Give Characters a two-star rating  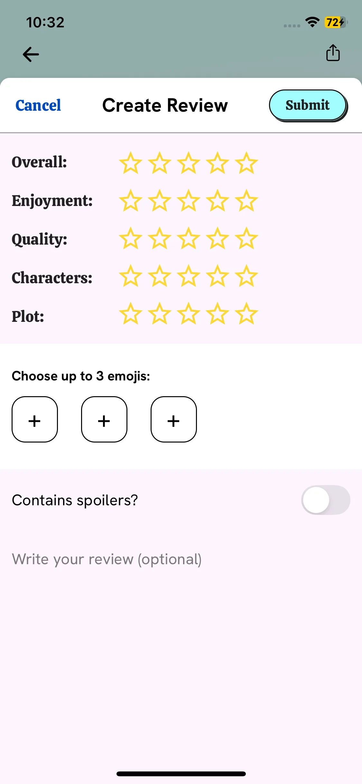160,276
